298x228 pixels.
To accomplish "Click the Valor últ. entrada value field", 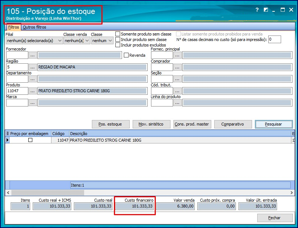I will pos(258,206).
